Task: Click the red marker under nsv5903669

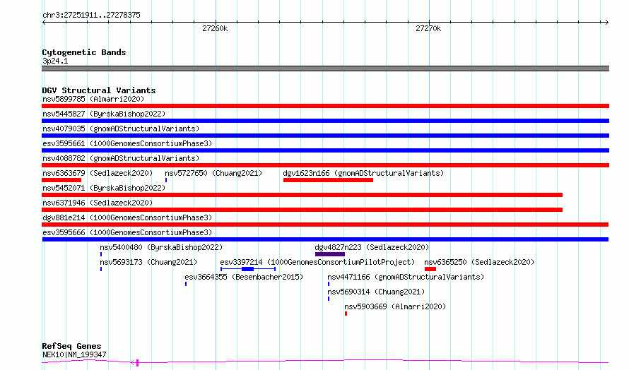Action: click(x=346, y=314)
